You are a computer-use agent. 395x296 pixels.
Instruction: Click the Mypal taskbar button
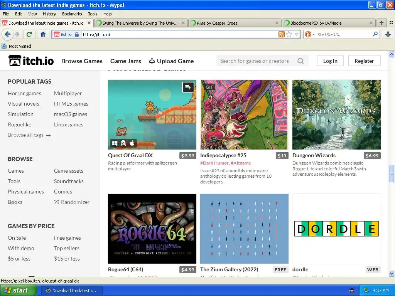[x=71, y=291]
